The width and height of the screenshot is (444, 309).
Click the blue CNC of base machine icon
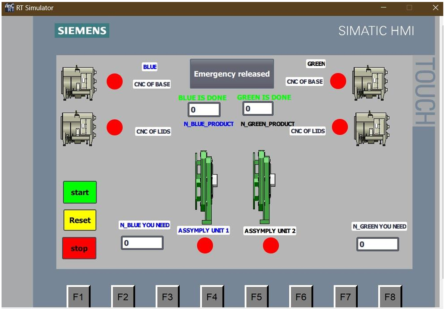coord(79,83)
